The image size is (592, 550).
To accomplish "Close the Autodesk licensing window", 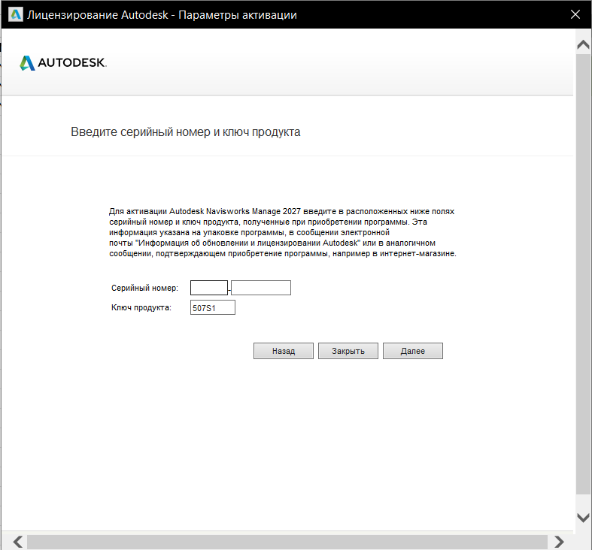I will [575, 14].
